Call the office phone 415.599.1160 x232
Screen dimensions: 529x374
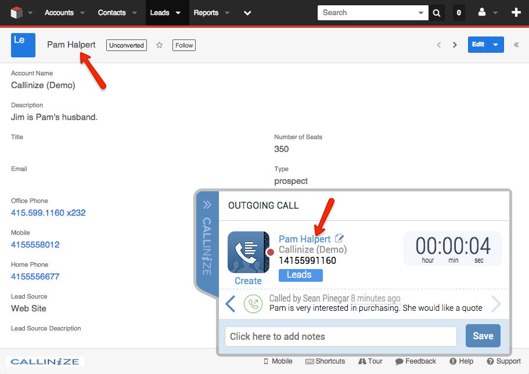pos(48,213)
